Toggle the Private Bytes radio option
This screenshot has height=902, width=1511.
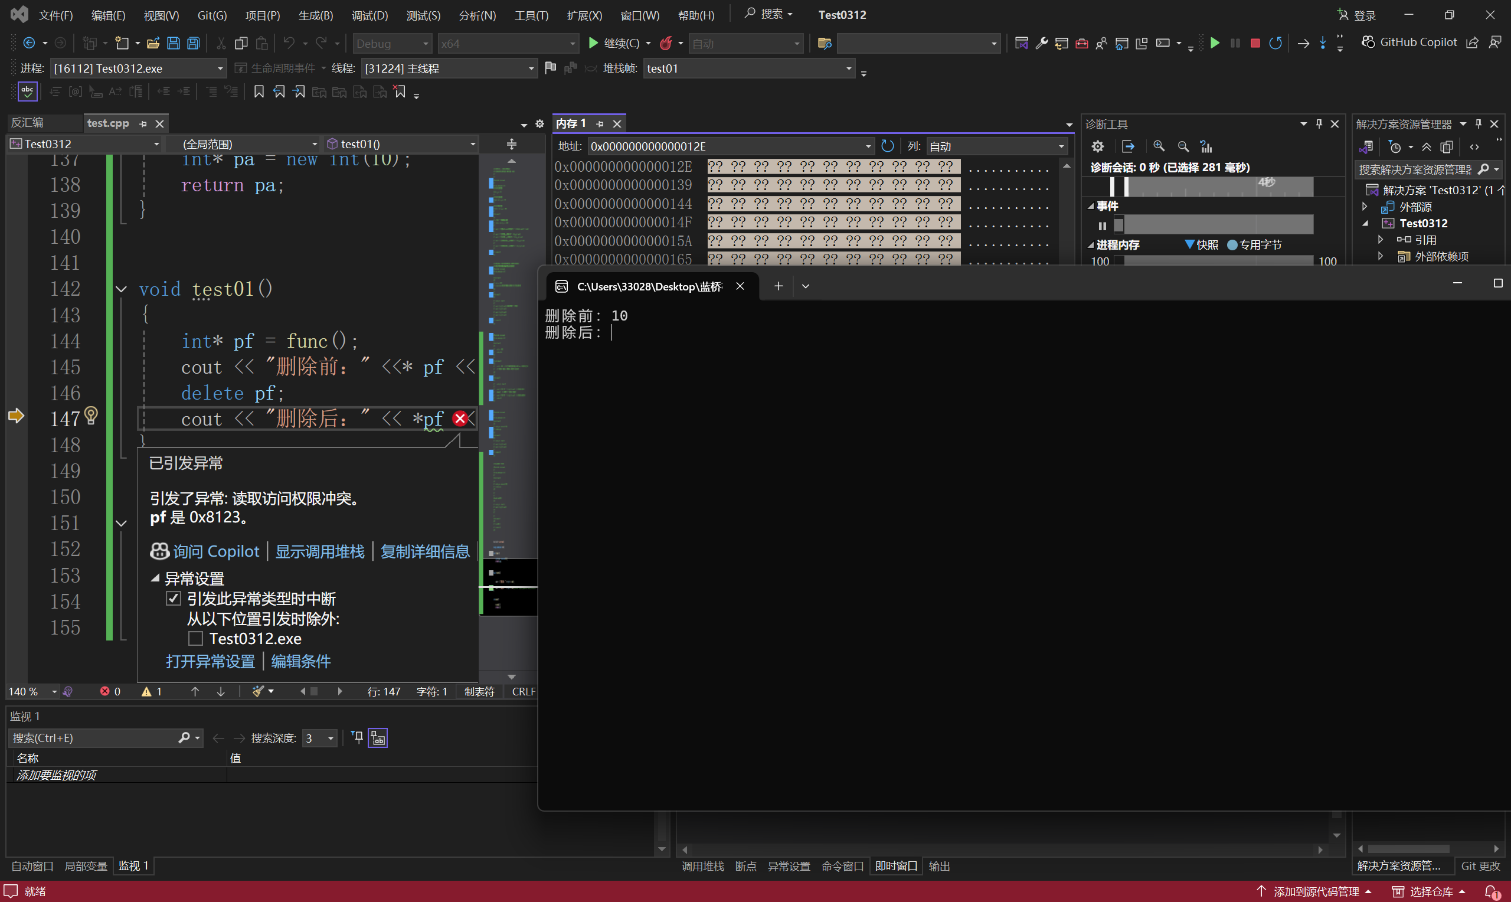[x=1232, y=245]
